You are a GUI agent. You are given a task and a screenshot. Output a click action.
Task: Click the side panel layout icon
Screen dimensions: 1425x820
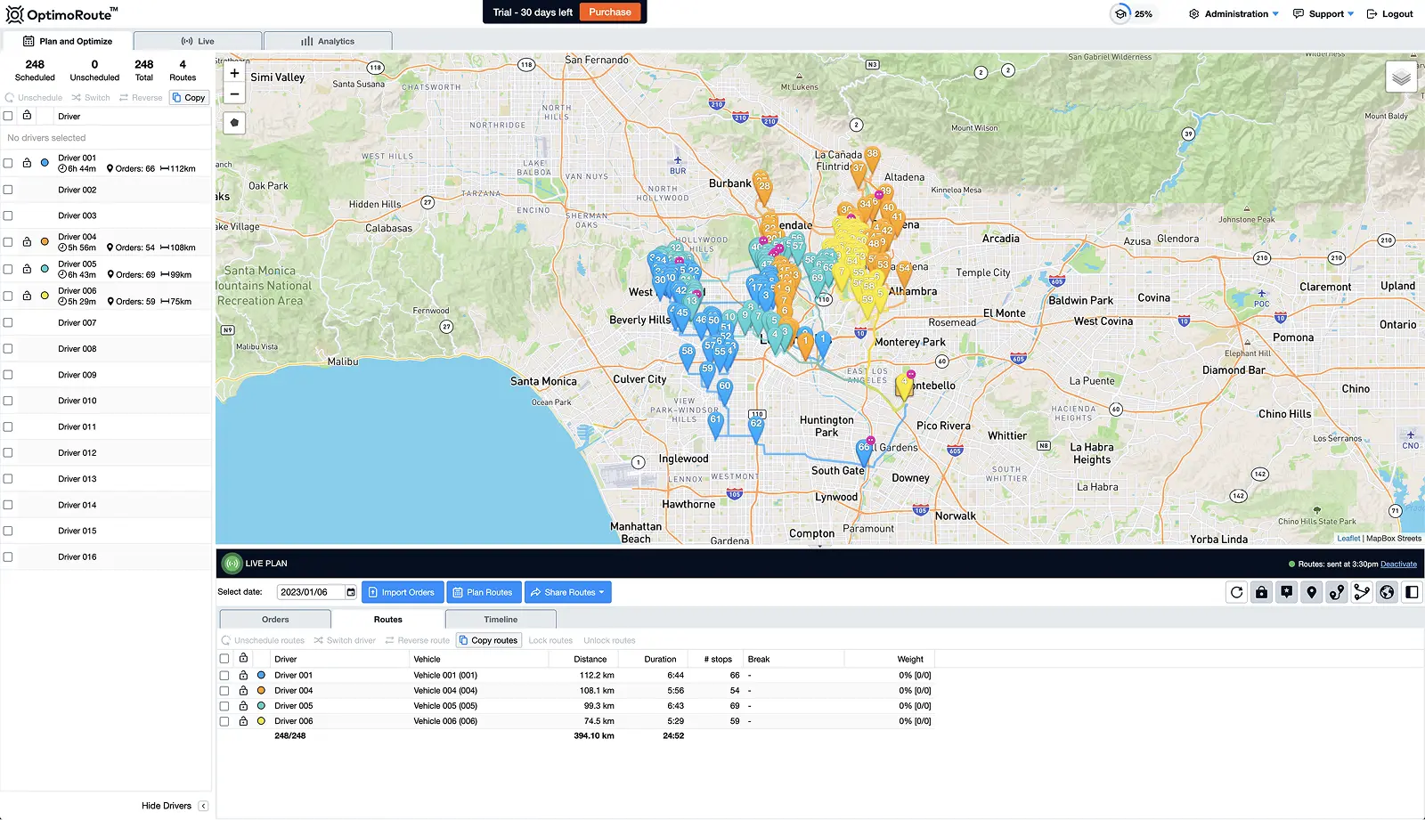[1412, 592]
